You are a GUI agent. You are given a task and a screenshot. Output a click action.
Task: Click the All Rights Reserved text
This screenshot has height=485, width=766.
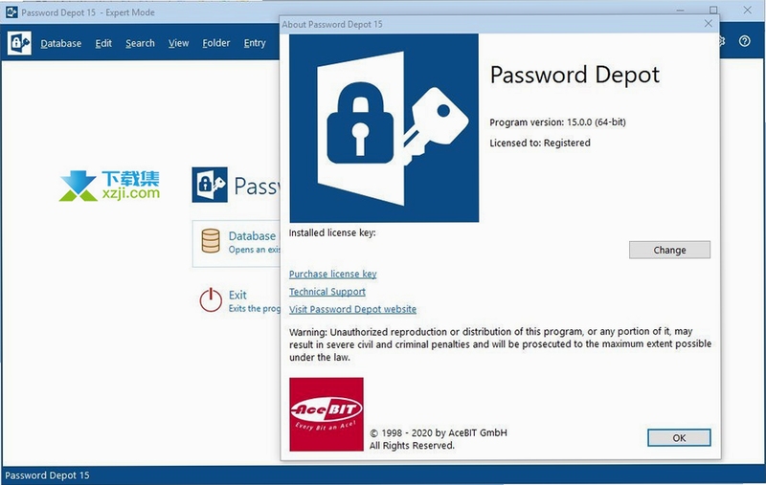[x=412, y=446]
